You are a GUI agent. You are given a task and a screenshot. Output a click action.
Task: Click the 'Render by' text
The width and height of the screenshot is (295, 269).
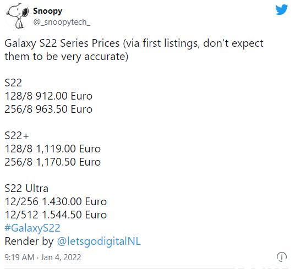[x=29, y=241]
